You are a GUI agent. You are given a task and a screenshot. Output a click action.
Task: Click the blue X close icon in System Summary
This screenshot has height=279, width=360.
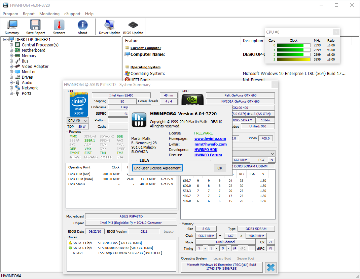271,268
